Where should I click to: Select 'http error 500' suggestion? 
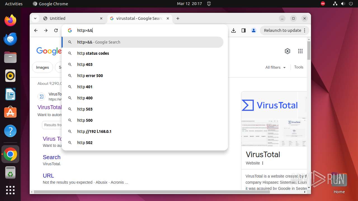[142, 76]
